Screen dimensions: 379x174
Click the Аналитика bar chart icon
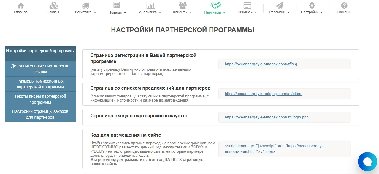(x=150, y=5)
